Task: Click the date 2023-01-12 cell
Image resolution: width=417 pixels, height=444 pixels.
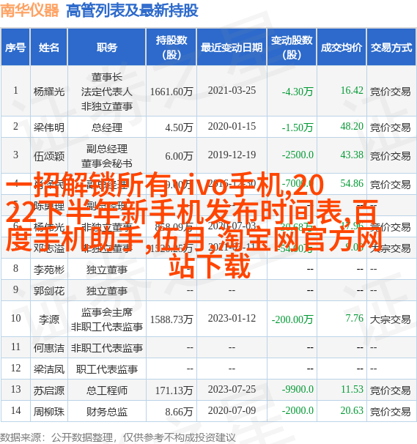Action: click(232, 318)
